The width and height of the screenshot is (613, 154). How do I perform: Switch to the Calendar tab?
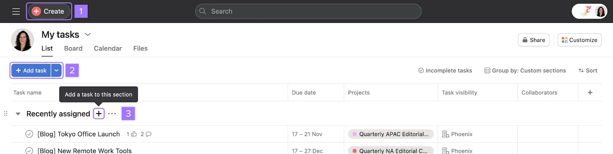coord(108,48)
